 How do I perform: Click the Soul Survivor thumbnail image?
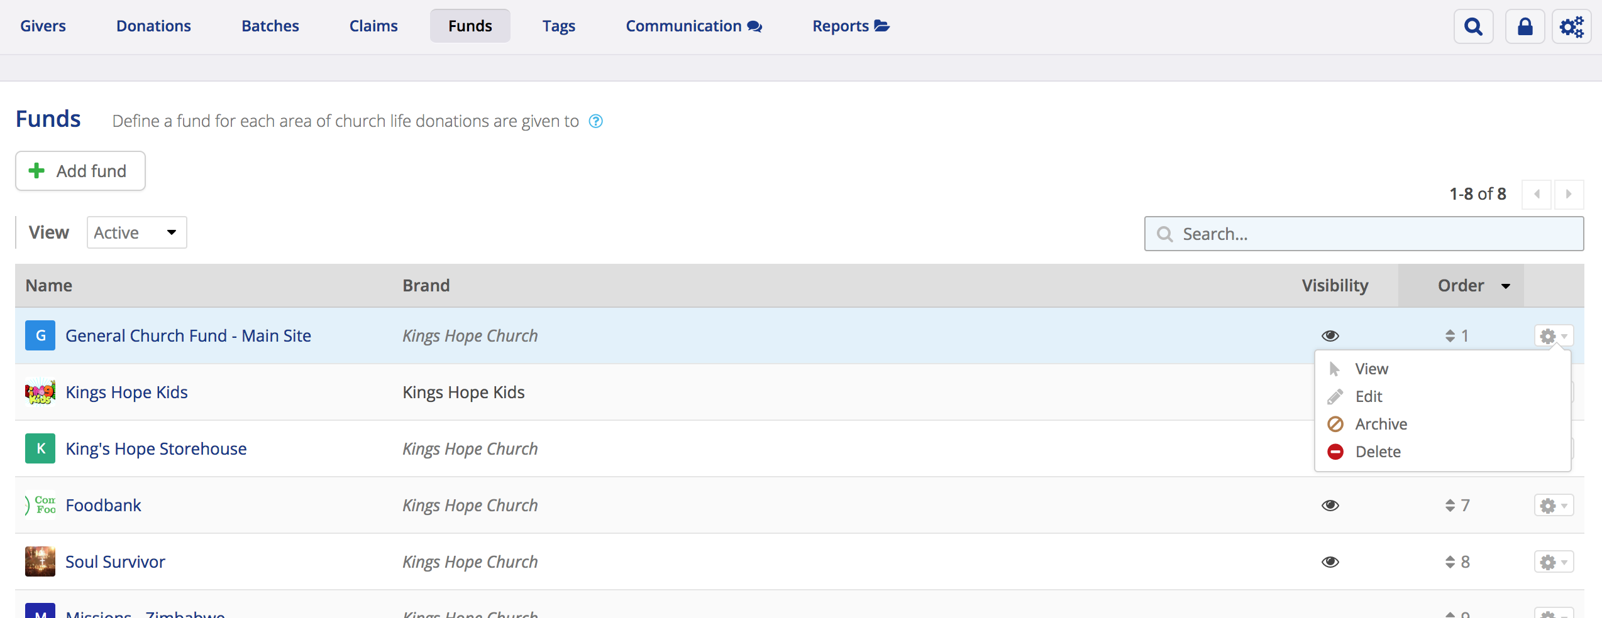pos(40,561)
